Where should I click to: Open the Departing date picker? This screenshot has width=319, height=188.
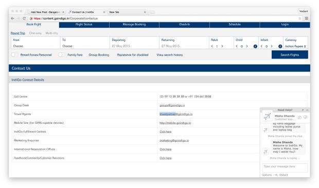[134, 43]
